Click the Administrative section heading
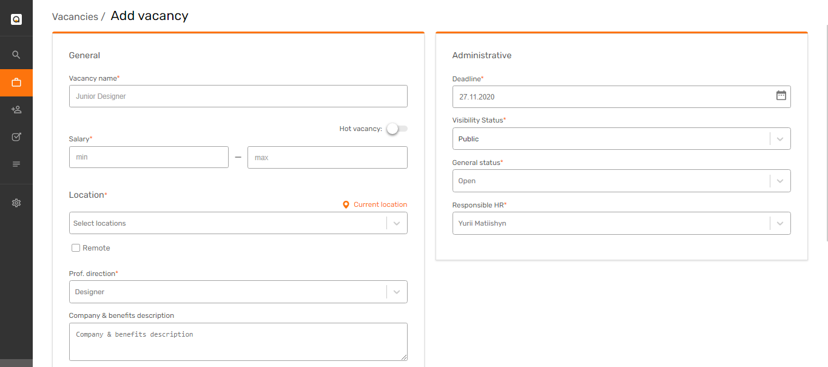Viewport: 828px width, 367px height. pos(482,55)
